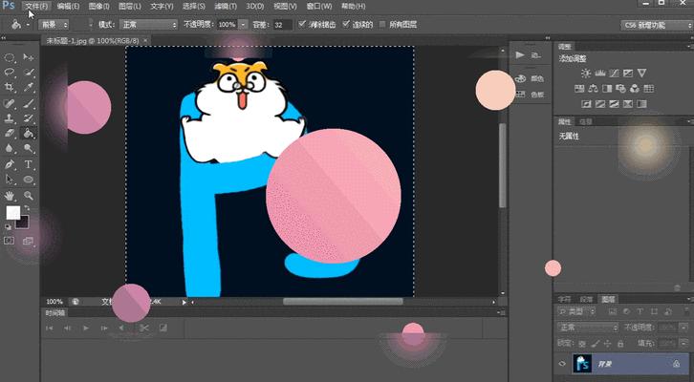Select the Quick Selection tool

tap(29, 73)
